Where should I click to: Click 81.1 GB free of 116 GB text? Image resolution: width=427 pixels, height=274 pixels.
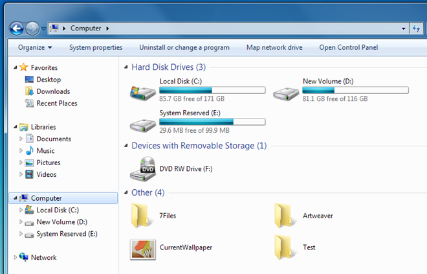click(335, 98)
